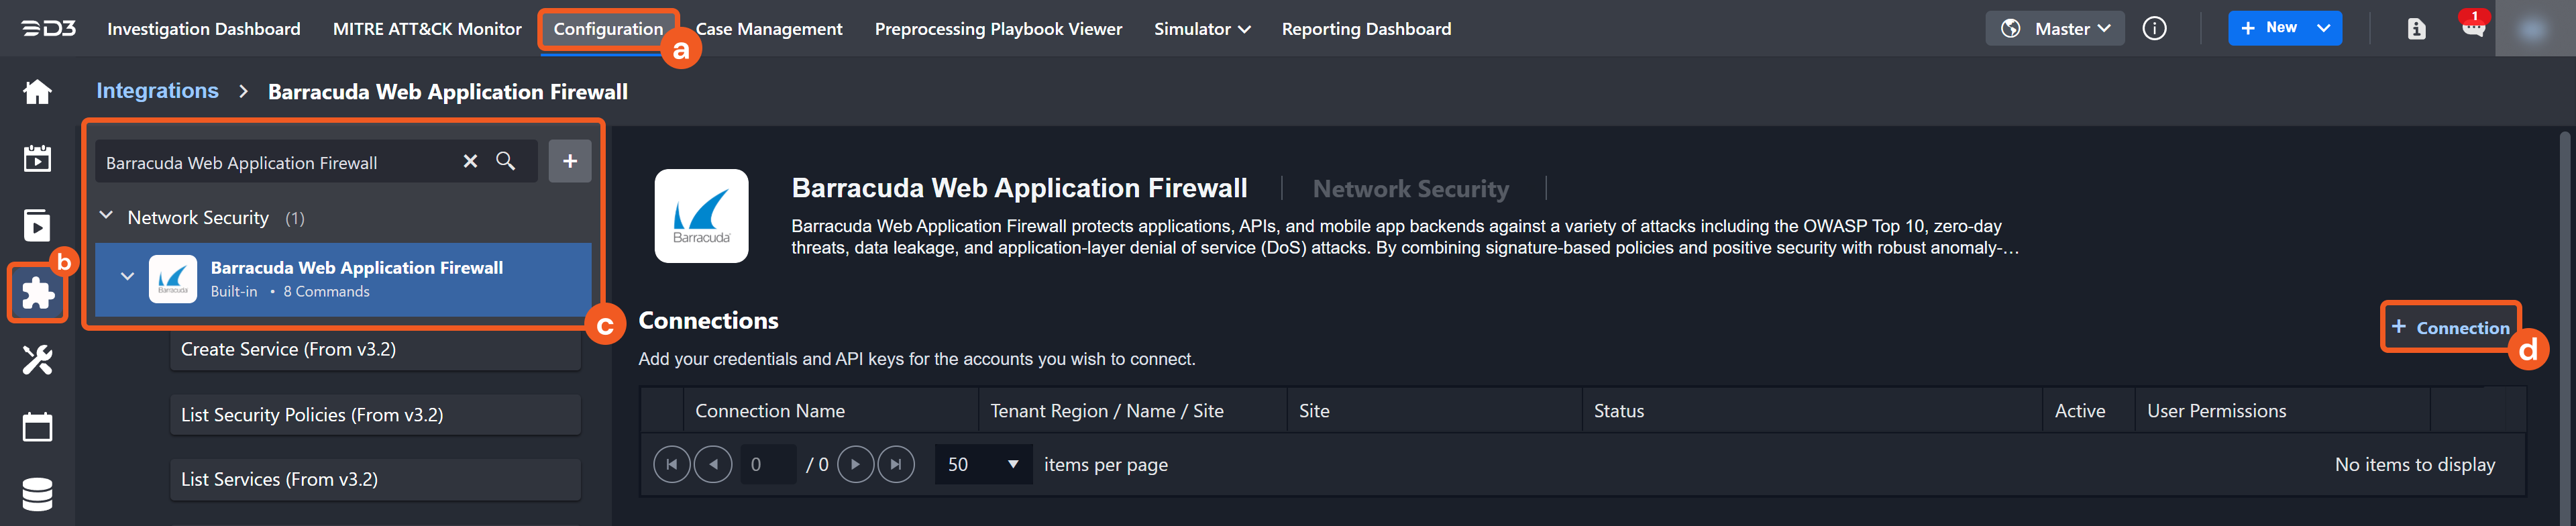This screenshot has height=526, width=2576.
Task: Clear the integration search with X icon
Action: (x=470, y=161)
